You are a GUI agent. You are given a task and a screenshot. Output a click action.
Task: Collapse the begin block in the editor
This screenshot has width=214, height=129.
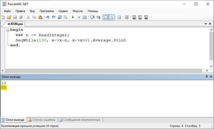[8, 30]
